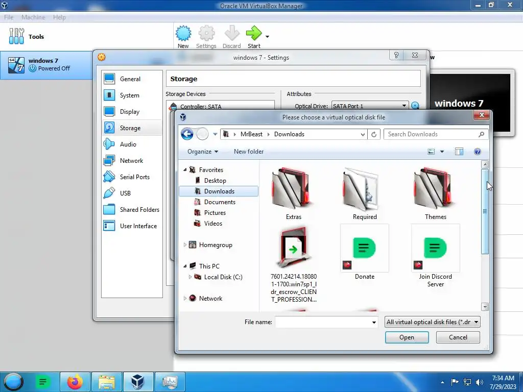This screenshot has width=523, height=392.
Task: Select Videos in Favorites
Action: pyautogui.click(x=213, y=224)
